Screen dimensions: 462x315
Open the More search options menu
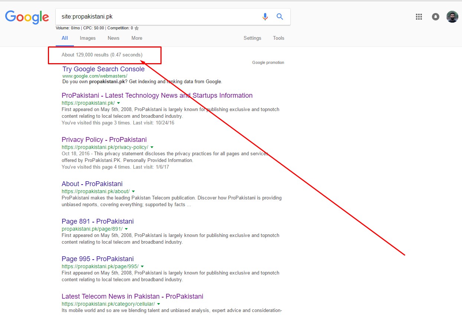click(137, 38)
